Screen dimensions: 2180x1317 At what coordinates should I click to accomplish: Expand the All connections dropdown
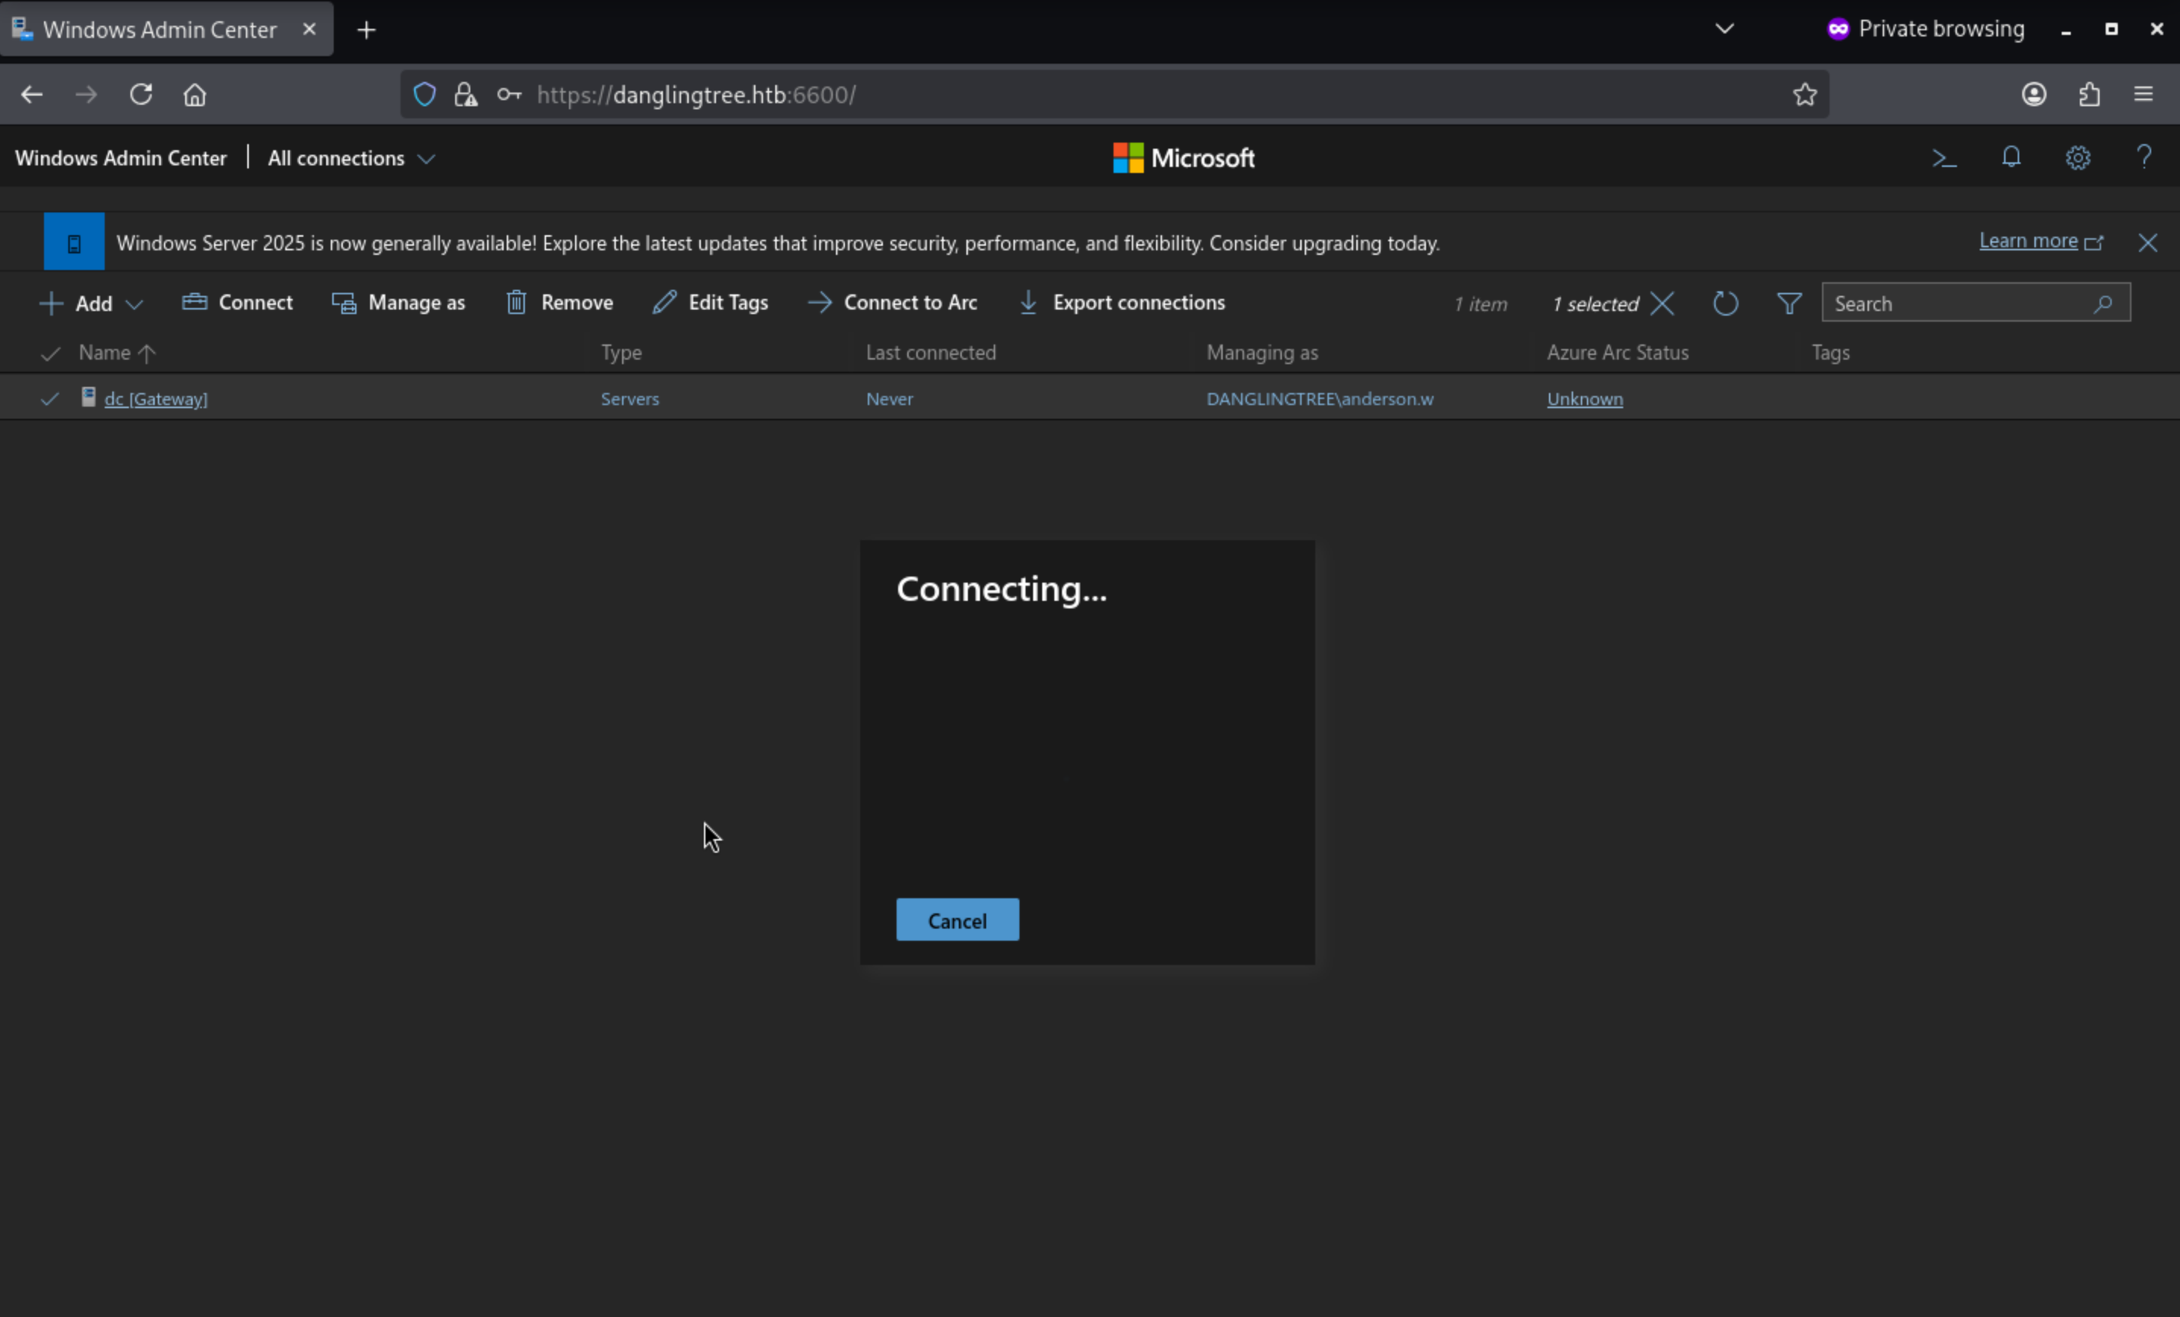(352, 159)
